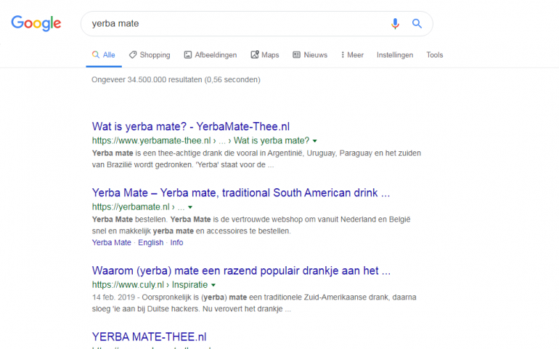Click the three-dot icon beside Meer
Image resolution: width=559 pixels, height=349 pixels.
[343, 55]
